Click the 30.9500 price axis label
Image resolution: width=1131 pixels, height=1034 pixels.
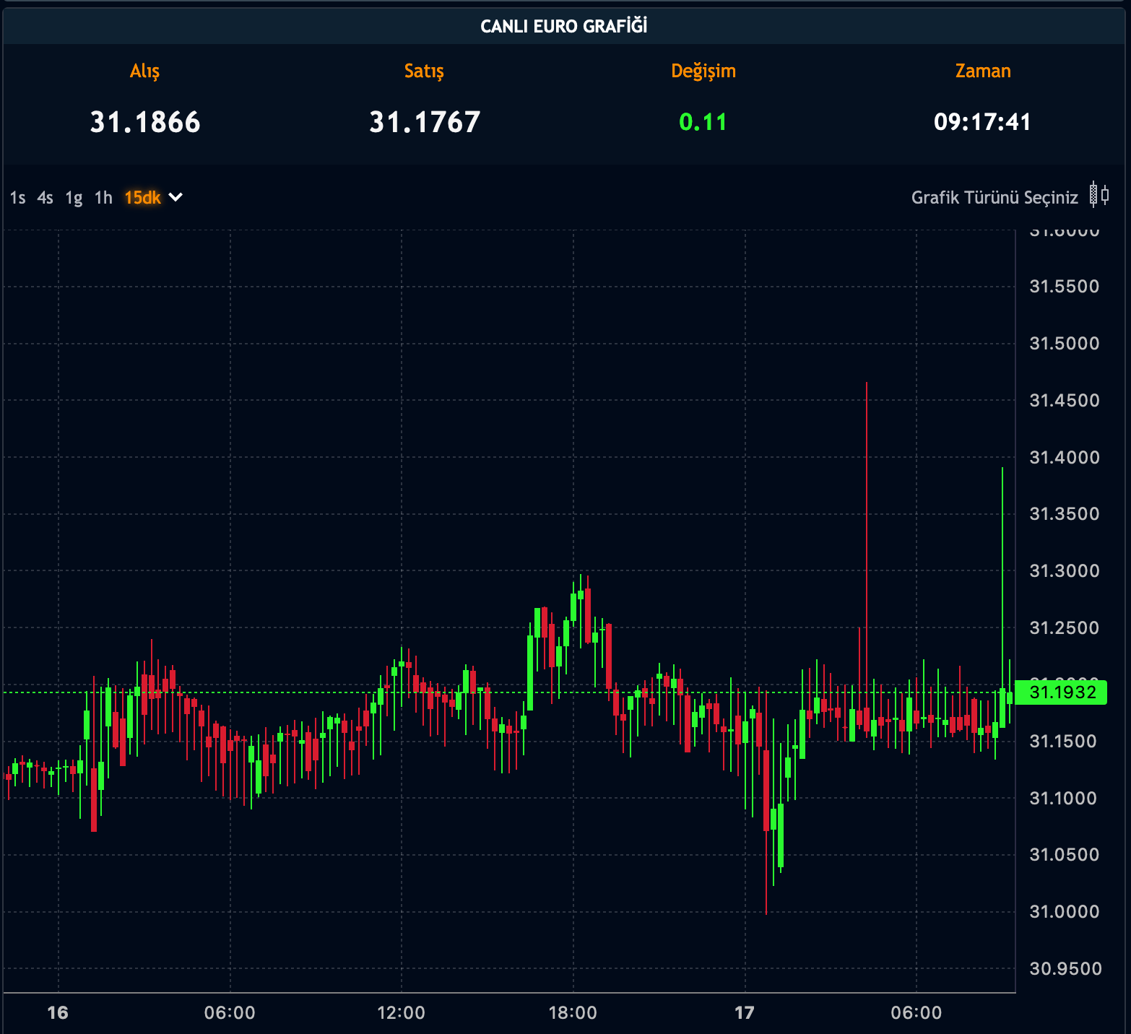coord(1065,968)
